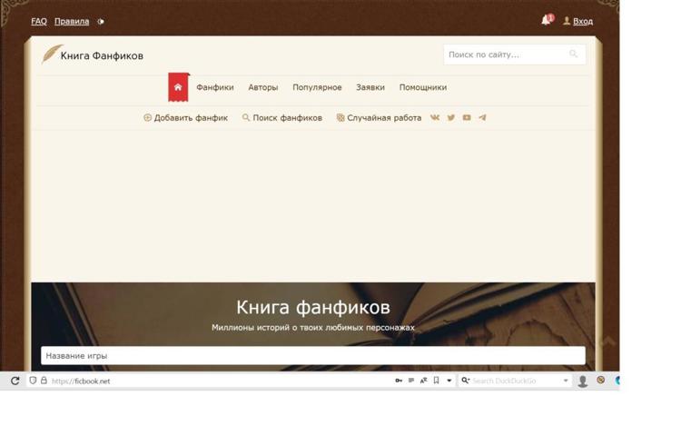This screenshot has height=436, width=681.
Task: Open the browser profile avatar icon
Action: [x=583, y=381]
